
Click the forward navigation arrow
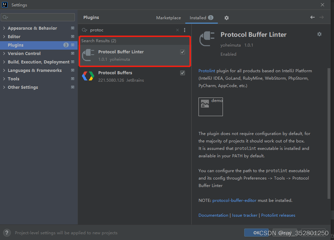[x=321, y=17]
